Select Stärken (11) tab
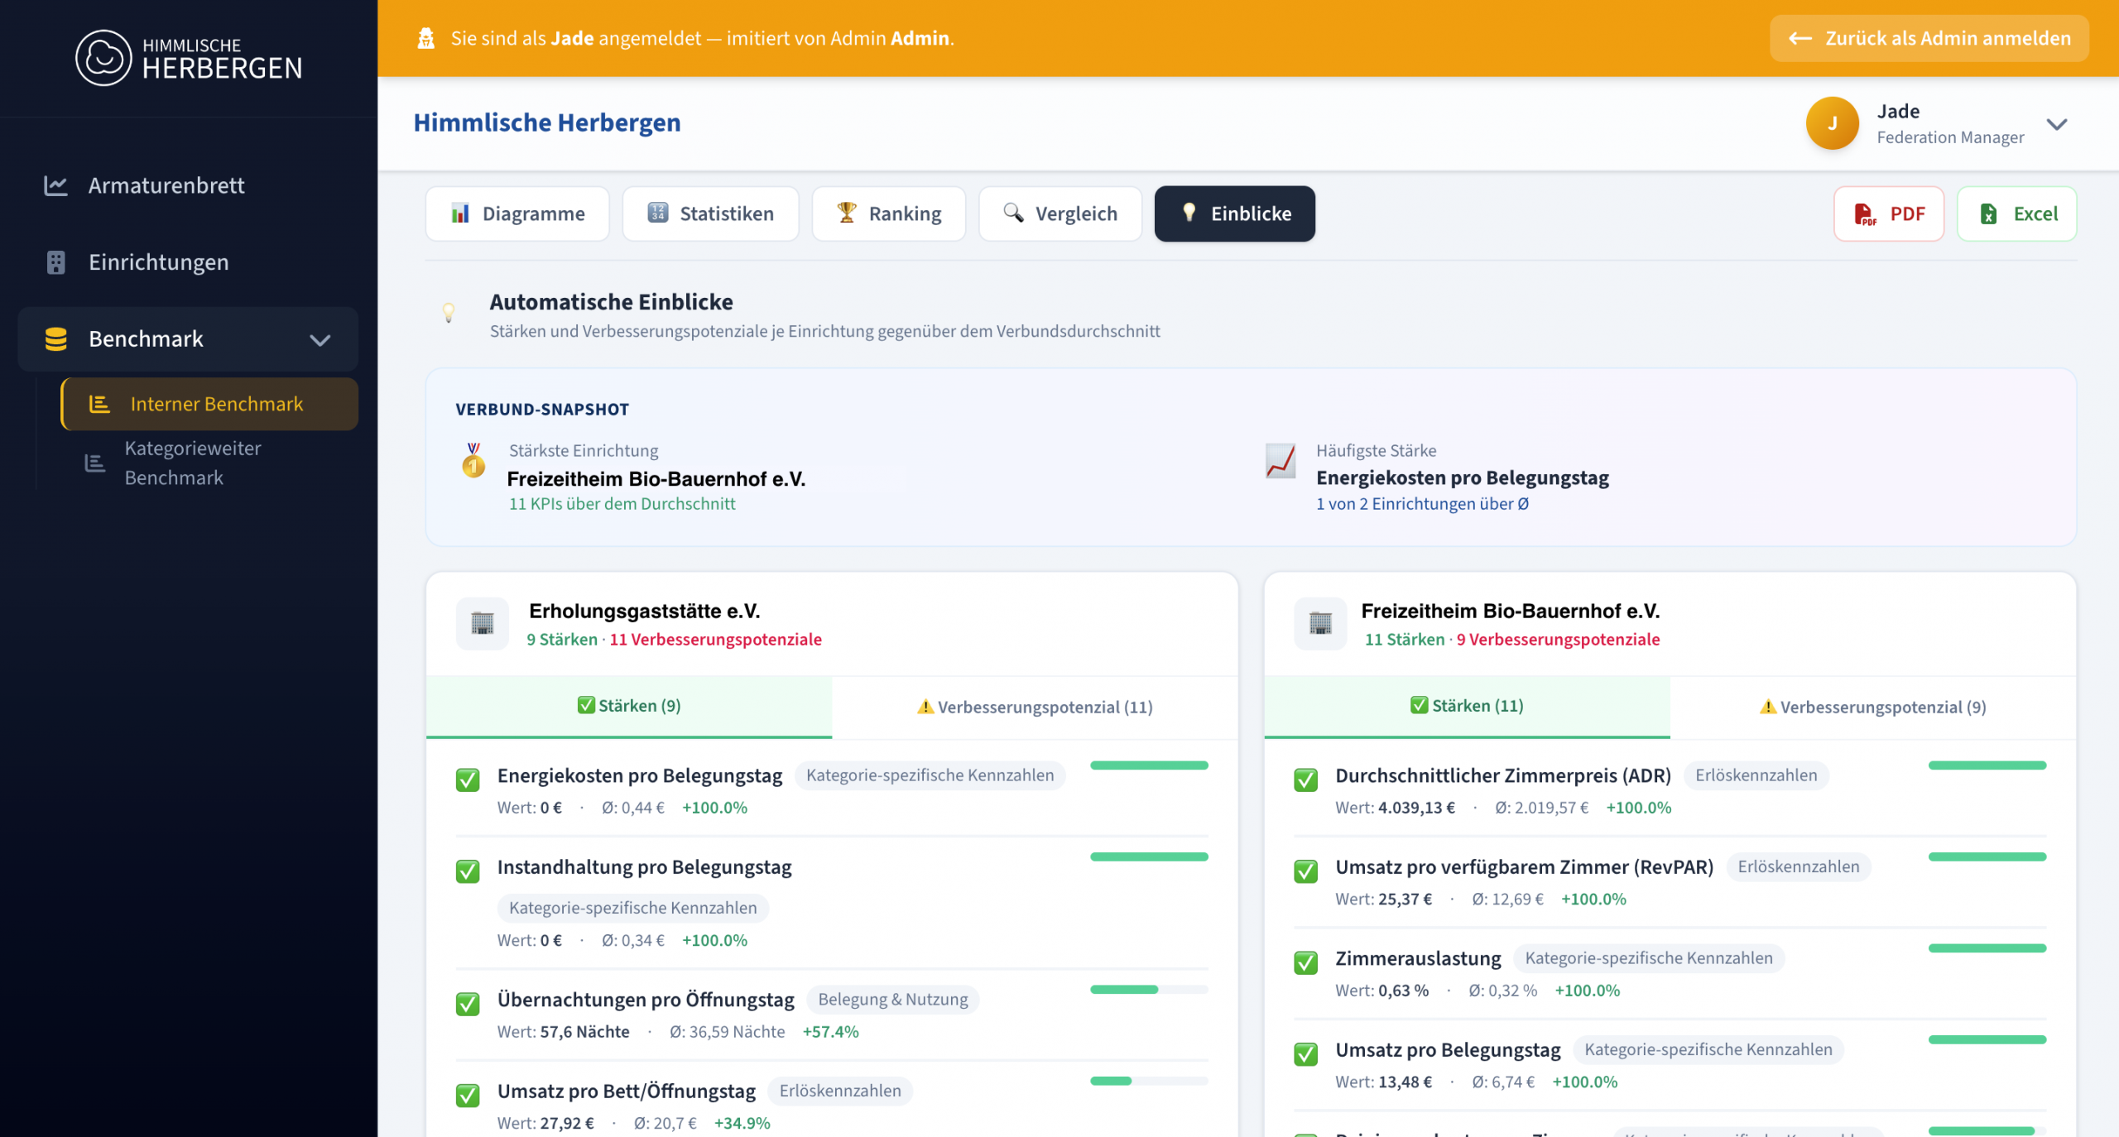This screenshot has height=1137, width=2119. (x=1467, y=706)
